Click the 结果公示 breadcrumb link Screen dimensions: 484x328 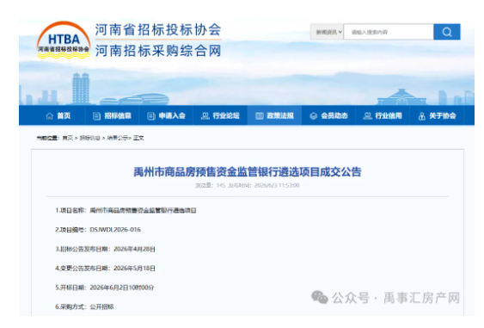click(x=117, y=138)
